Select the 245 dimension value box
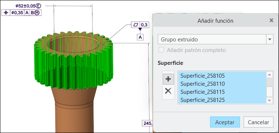279x133 pixels. (147, 123)
